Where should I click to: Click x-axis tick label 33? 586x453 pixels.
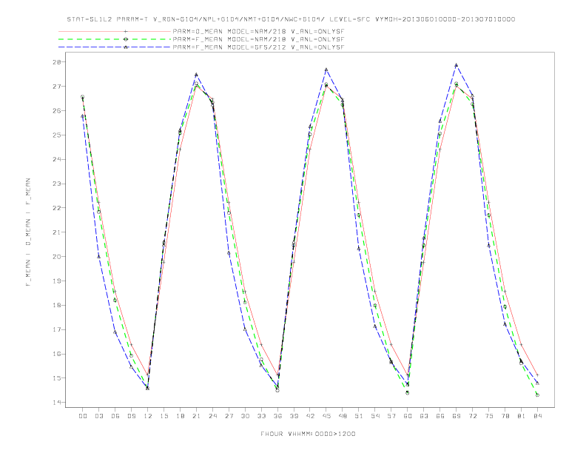click(262, 416)
